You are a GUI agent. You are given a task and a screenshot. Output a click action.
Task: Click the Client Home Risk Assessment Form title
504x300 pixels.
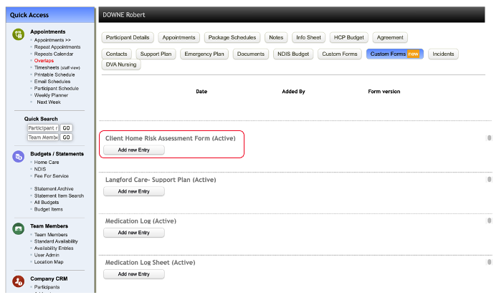(x=171, y=138)
